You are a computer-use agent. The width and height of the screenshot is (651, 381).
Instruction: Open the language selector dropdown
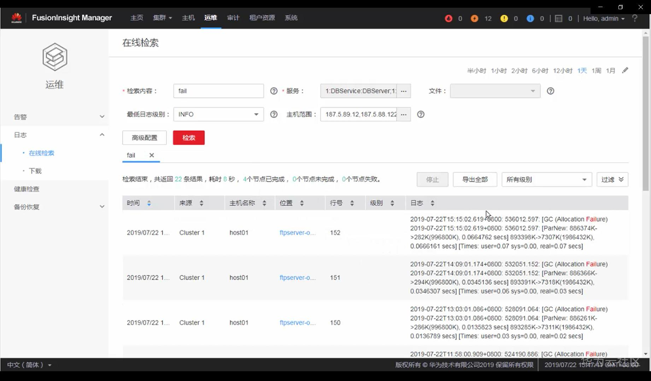coord(29,365)
